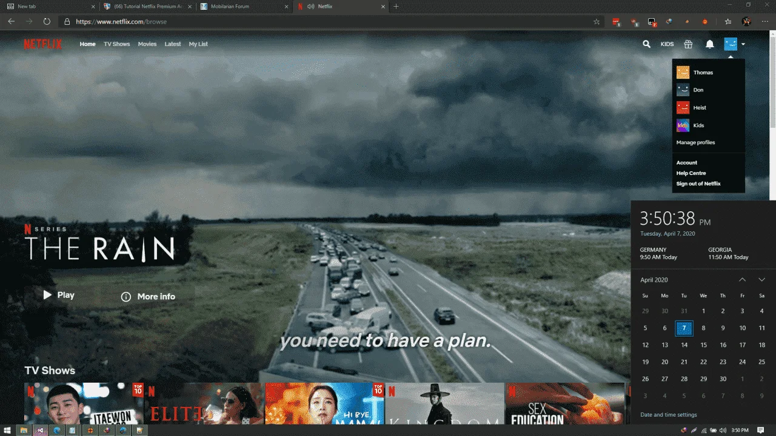This screenshot has width=776, height=436.
Task: Click the blue profile avatar in header
Action: click(x=731, y=44)
